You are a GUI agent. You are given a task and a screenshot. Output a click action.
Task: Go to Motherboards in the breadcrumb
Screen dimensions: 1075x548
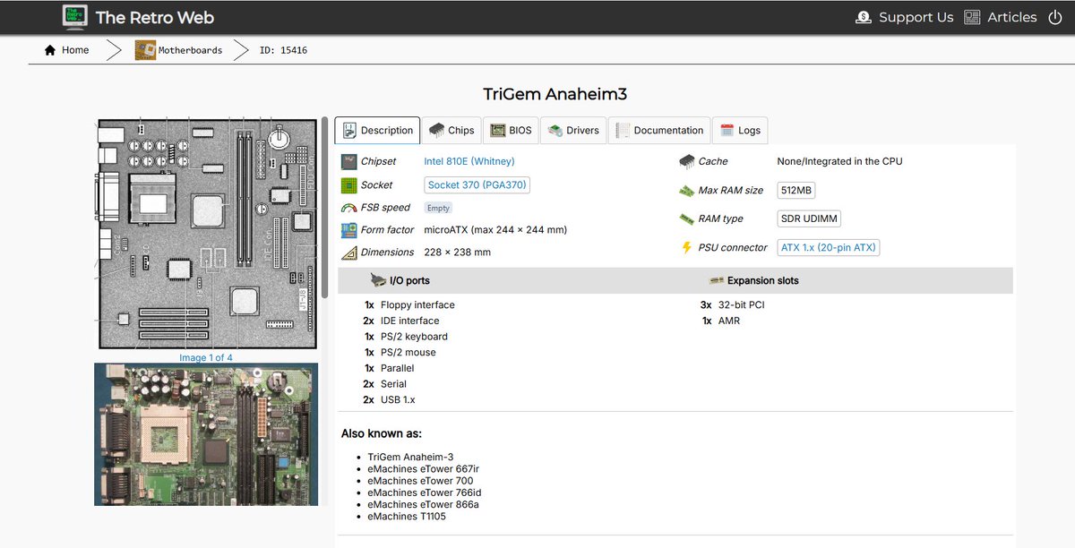coord(190,50)
